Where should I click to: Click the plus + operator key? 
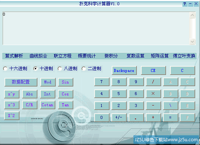click(x=153, y=117)
